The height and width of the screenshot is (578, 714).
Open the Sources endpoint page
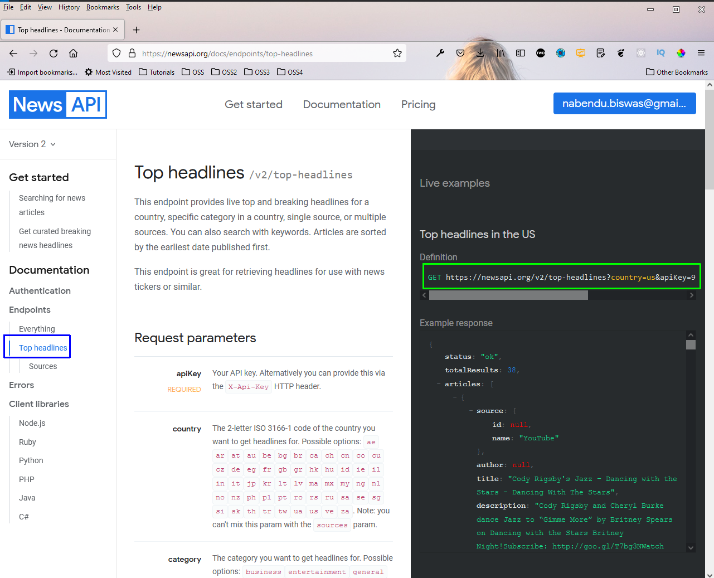[43, 366]
